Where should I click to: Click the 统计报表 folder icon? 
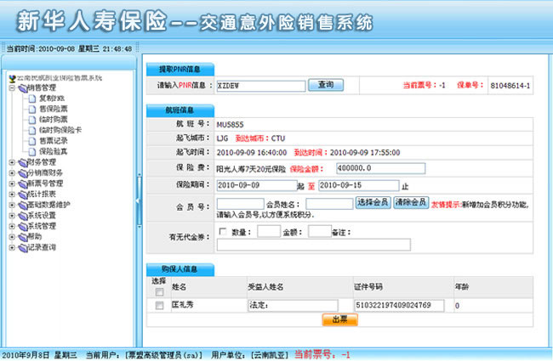pyautogui.click(x=23, y=195)
